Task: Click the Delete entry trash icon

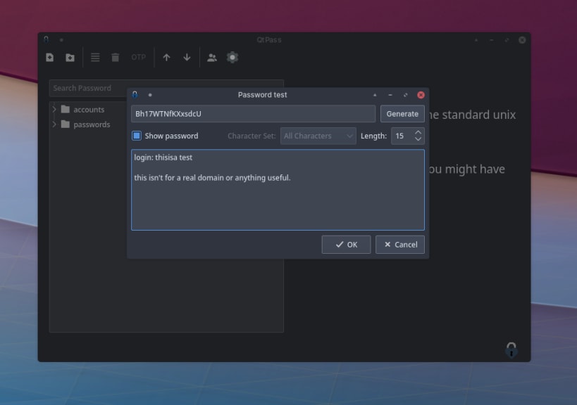Action: tap(115, 57)
